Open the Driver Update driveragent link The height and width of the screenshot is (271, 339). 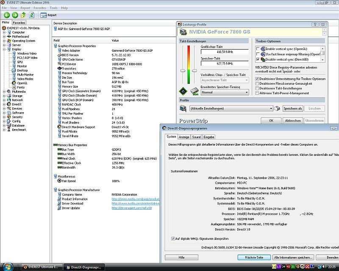click(x=132, y=208)
